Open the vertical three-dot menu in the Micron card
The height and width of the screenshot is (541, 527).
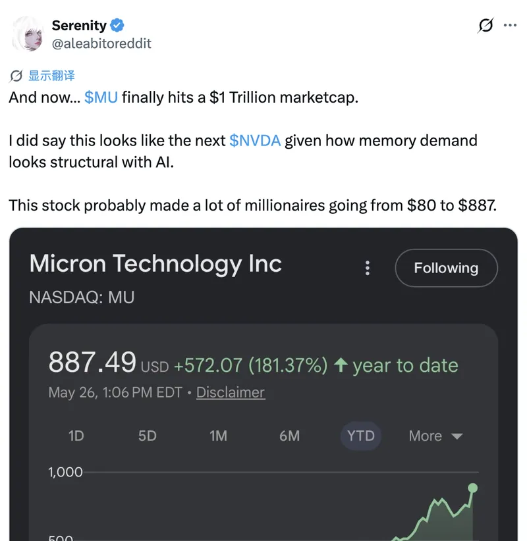point(368,268)
